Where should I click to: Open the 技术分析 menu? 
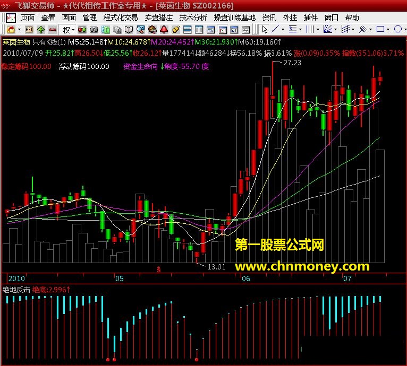[193, 18]
